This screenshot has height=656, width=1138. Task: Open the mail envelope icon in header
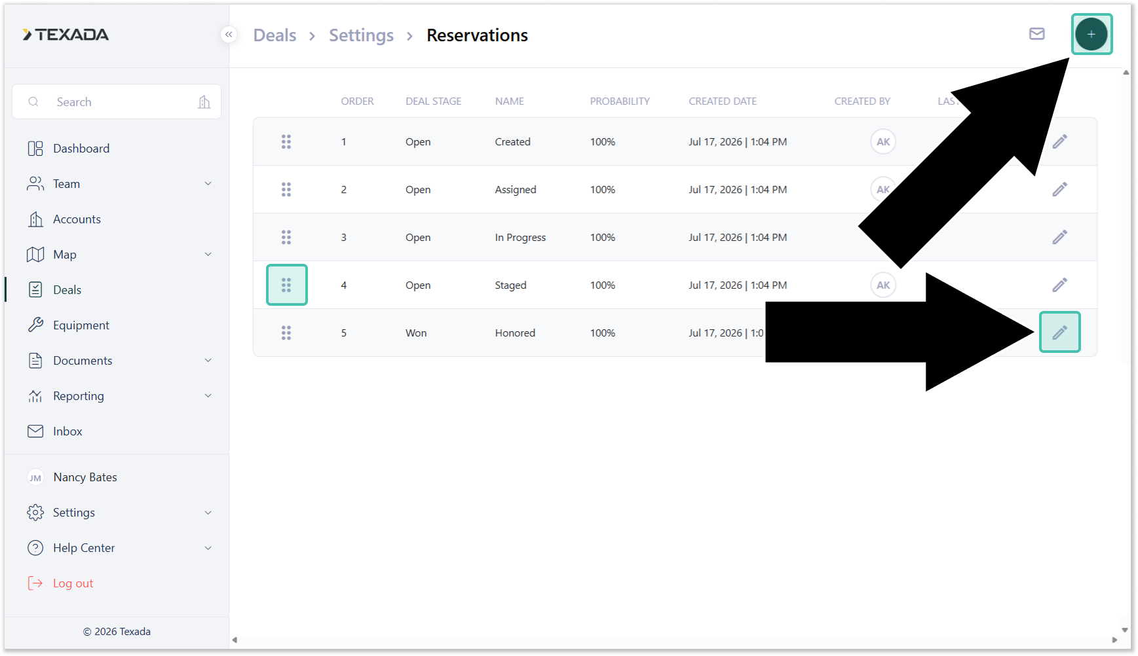(1037, 34)
